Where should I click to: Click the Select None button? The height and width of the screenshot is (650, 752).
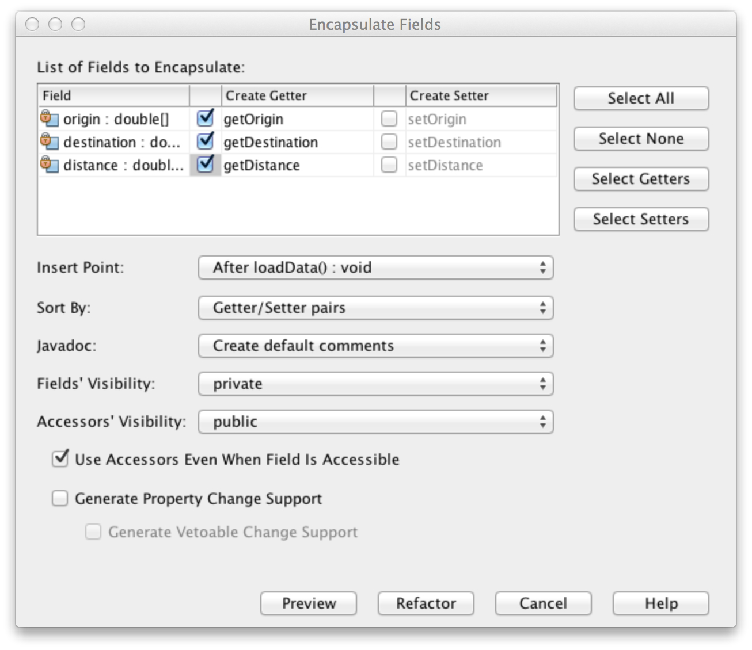tap(641, 139)
